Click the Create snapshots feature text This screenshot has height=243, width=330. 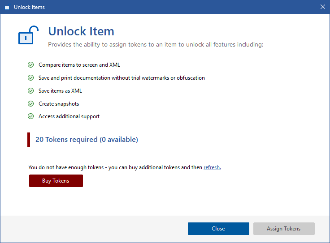[59, 104]
